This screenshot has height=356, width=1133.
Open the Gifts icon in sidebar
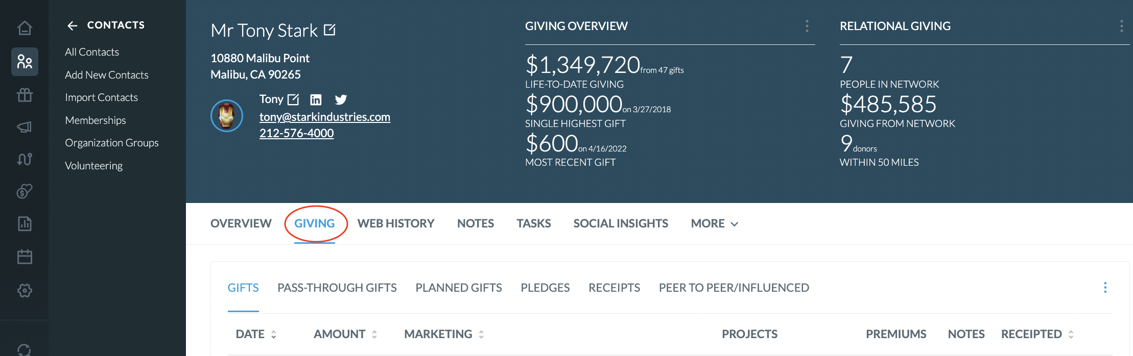pyautogui.click(x=25, y=95)
